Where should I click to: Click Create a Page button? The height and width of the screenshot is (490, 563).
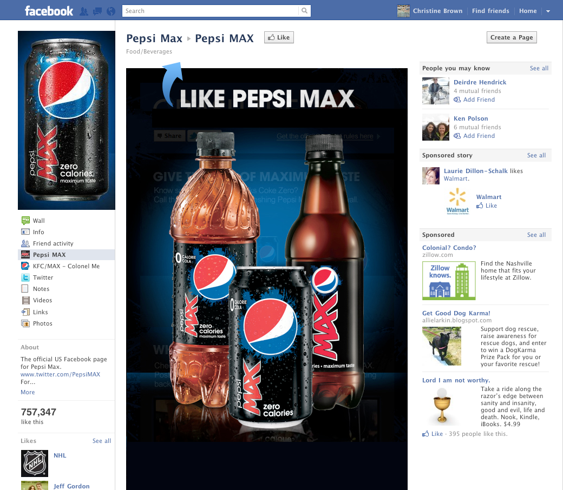point(512,37)
